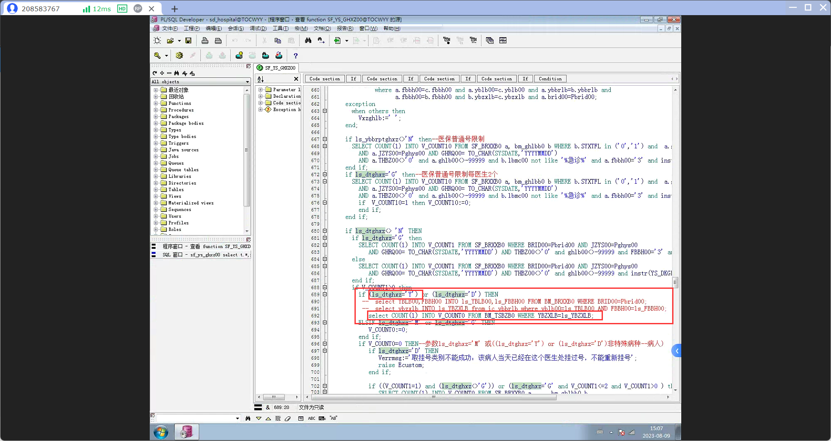Screen dimensions: 831x441
Task: Open the All objects dropdown
Action: (x=248, y=82)
